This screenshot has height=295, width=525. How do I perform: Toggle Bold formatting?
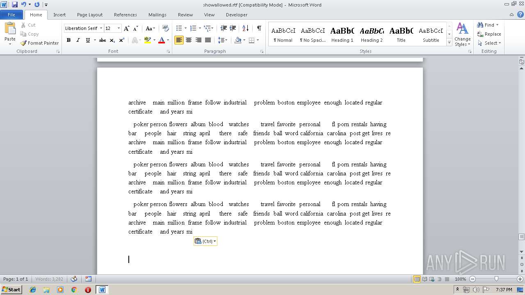[x=68, y=40]
